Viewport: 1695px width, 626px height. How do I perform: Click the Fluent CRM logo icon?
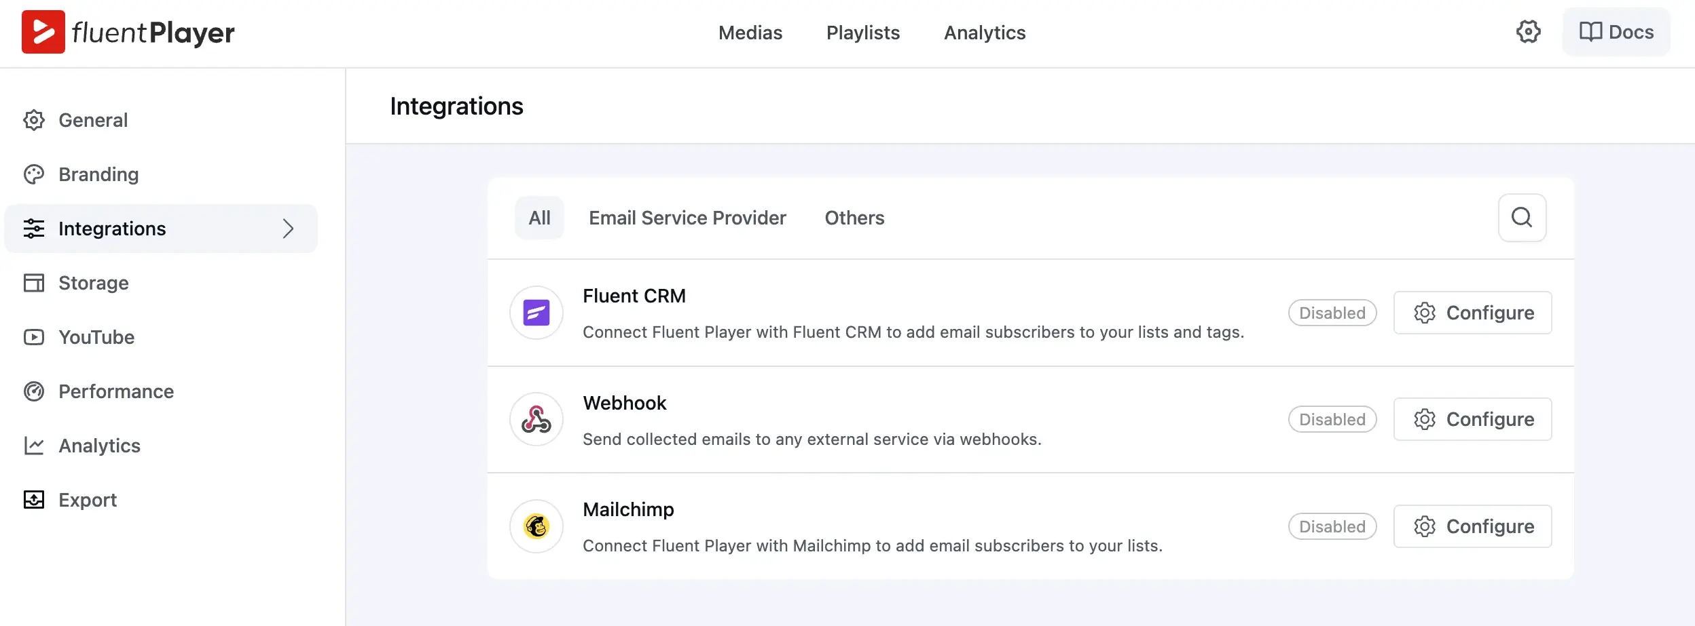click(536, 313)
